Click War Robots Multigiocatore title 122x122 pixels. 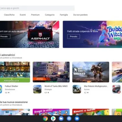tap(96, 86)
